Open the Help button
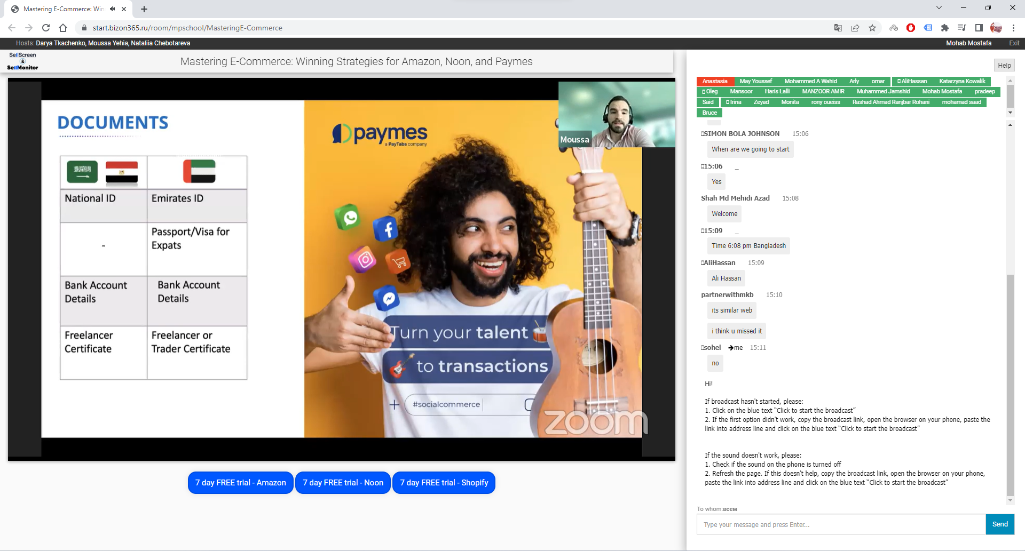This screenshot has height=551, width=1025. 1004,66
